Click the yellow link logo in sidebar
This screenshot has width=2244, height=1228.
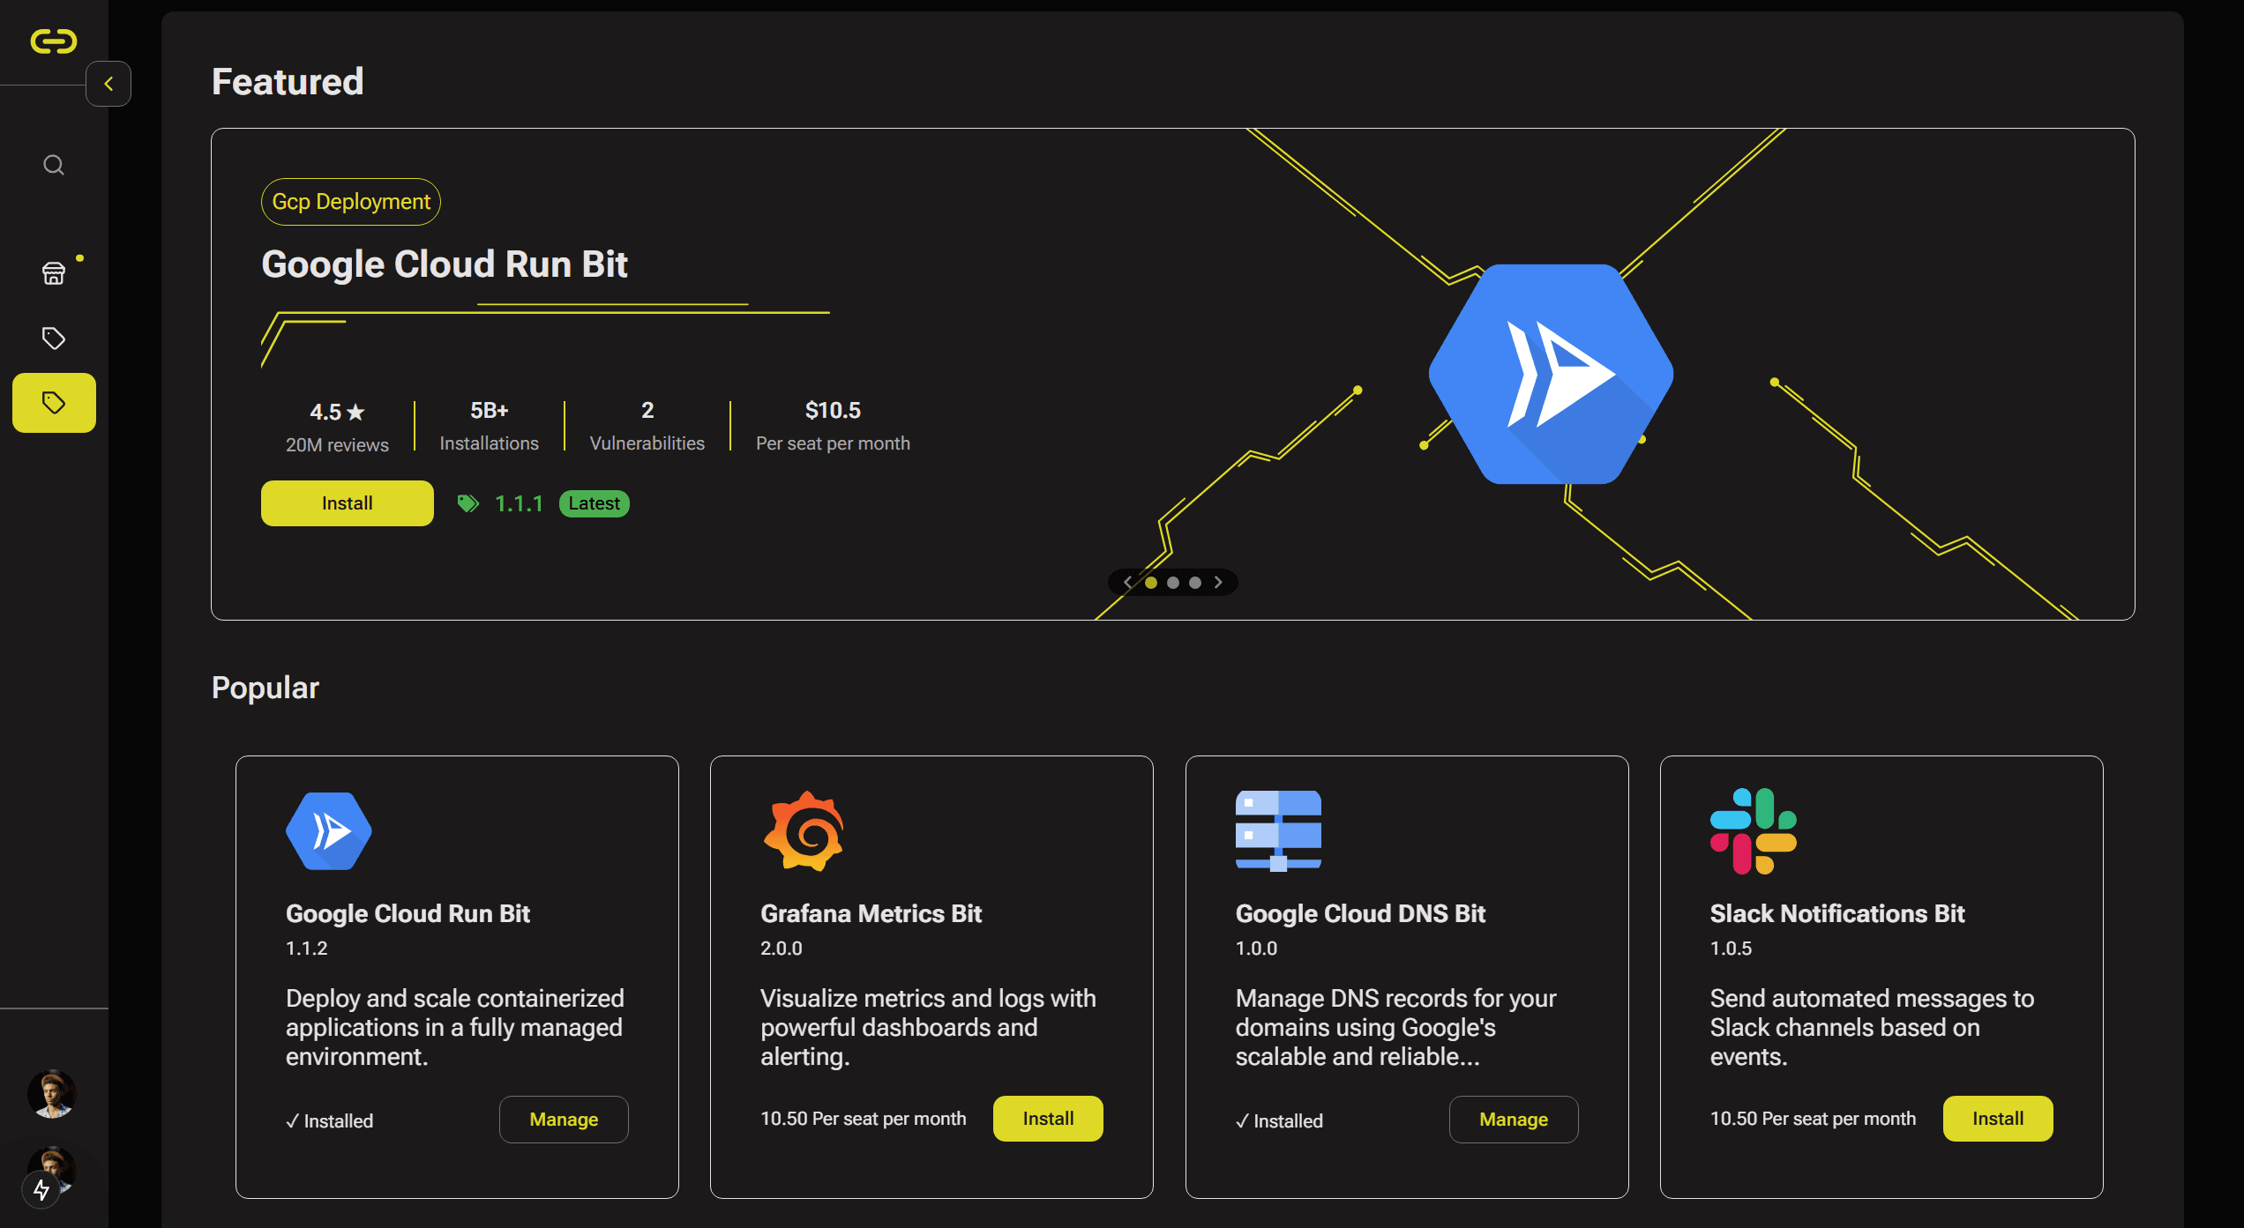click(54, 41)
